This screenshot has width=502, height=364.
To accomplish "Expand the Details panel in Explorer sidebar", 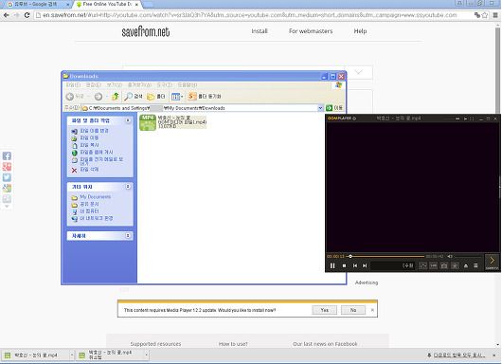I will (x=128, y=236).
